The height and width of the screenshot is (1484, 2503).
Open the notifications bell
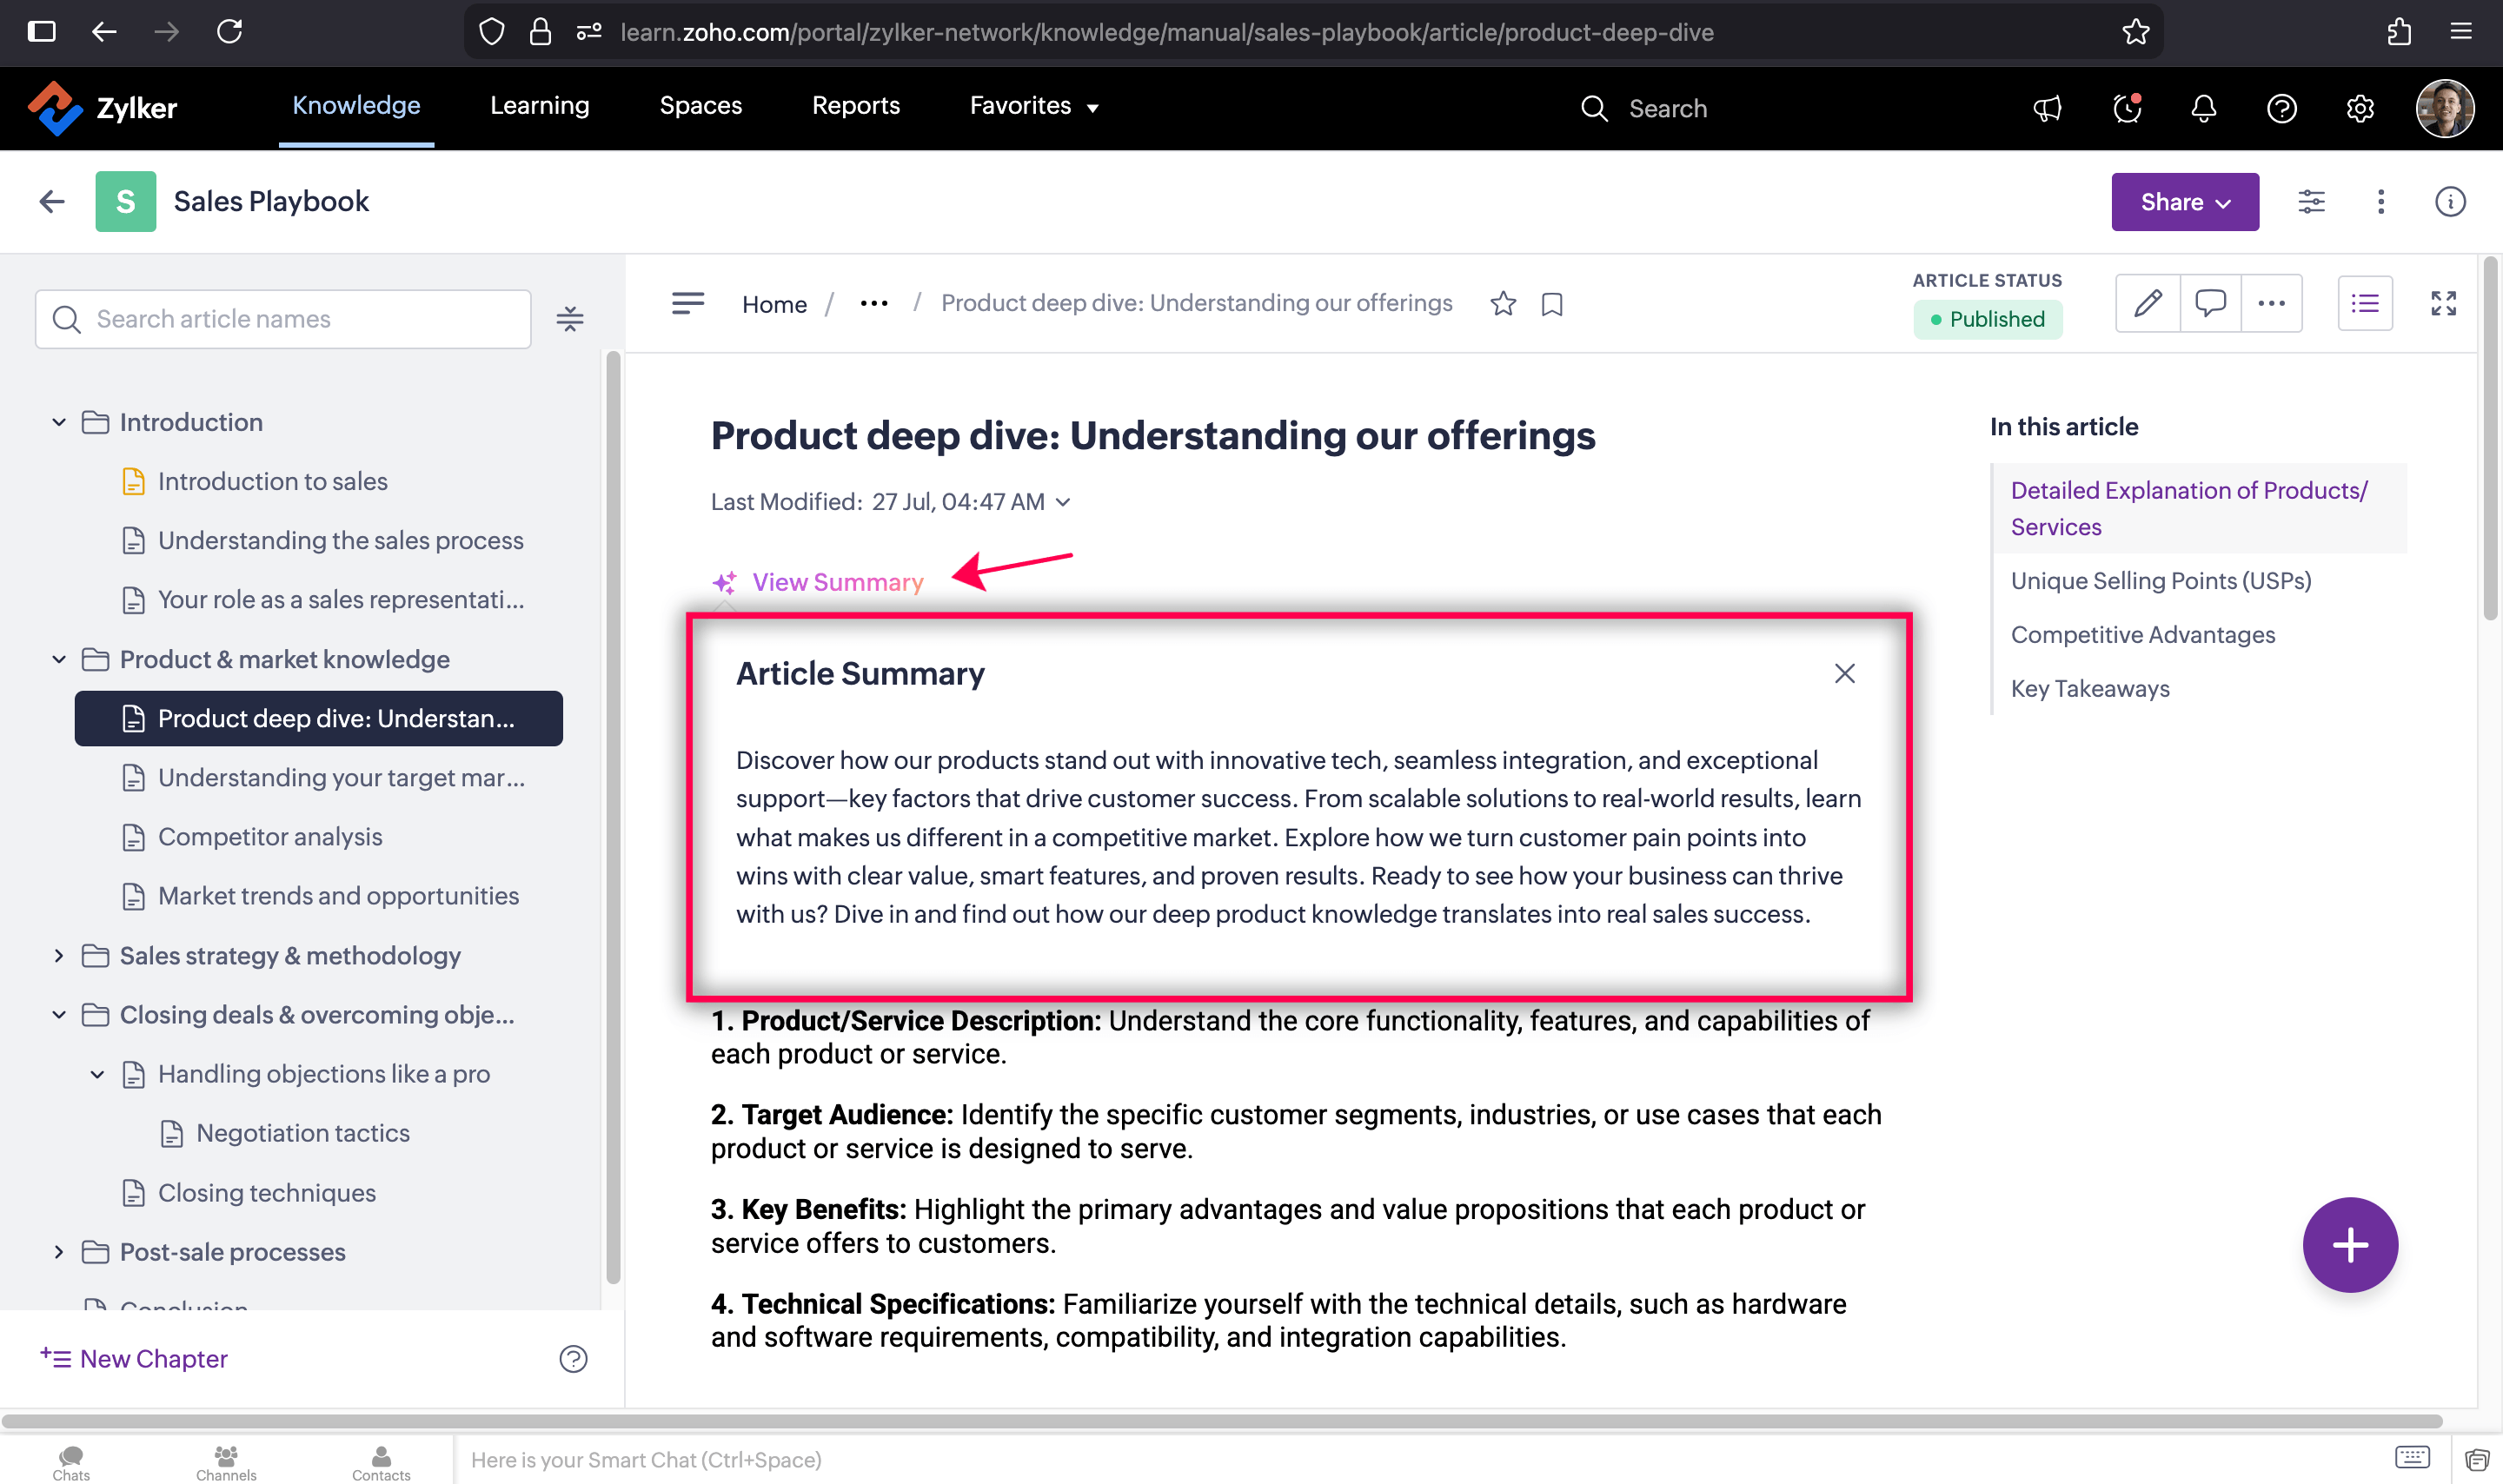(x=2204, y=108)
